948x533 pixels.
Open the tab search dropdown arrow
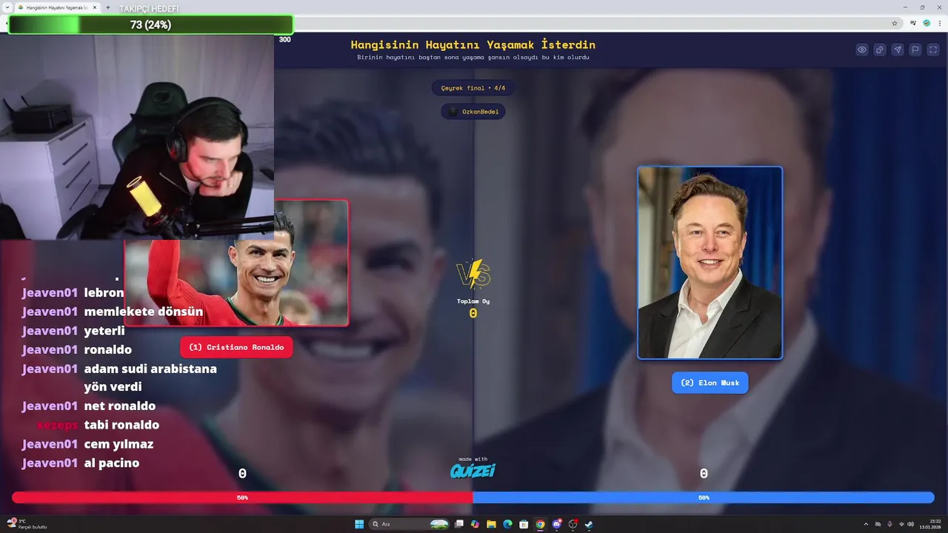(x=7, y=7)
